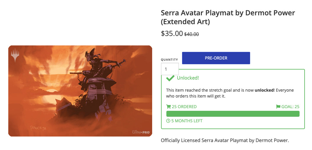The height and width of the screenshot is (150, 312).
Task: Click the crossed-out $40.00 original price
Action: 192,34
